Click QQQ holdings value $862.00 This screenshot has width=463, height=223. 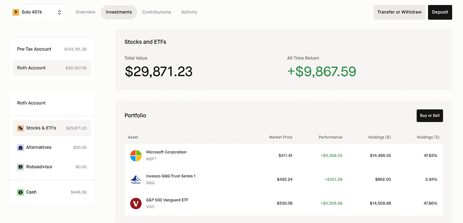(383, 180)
